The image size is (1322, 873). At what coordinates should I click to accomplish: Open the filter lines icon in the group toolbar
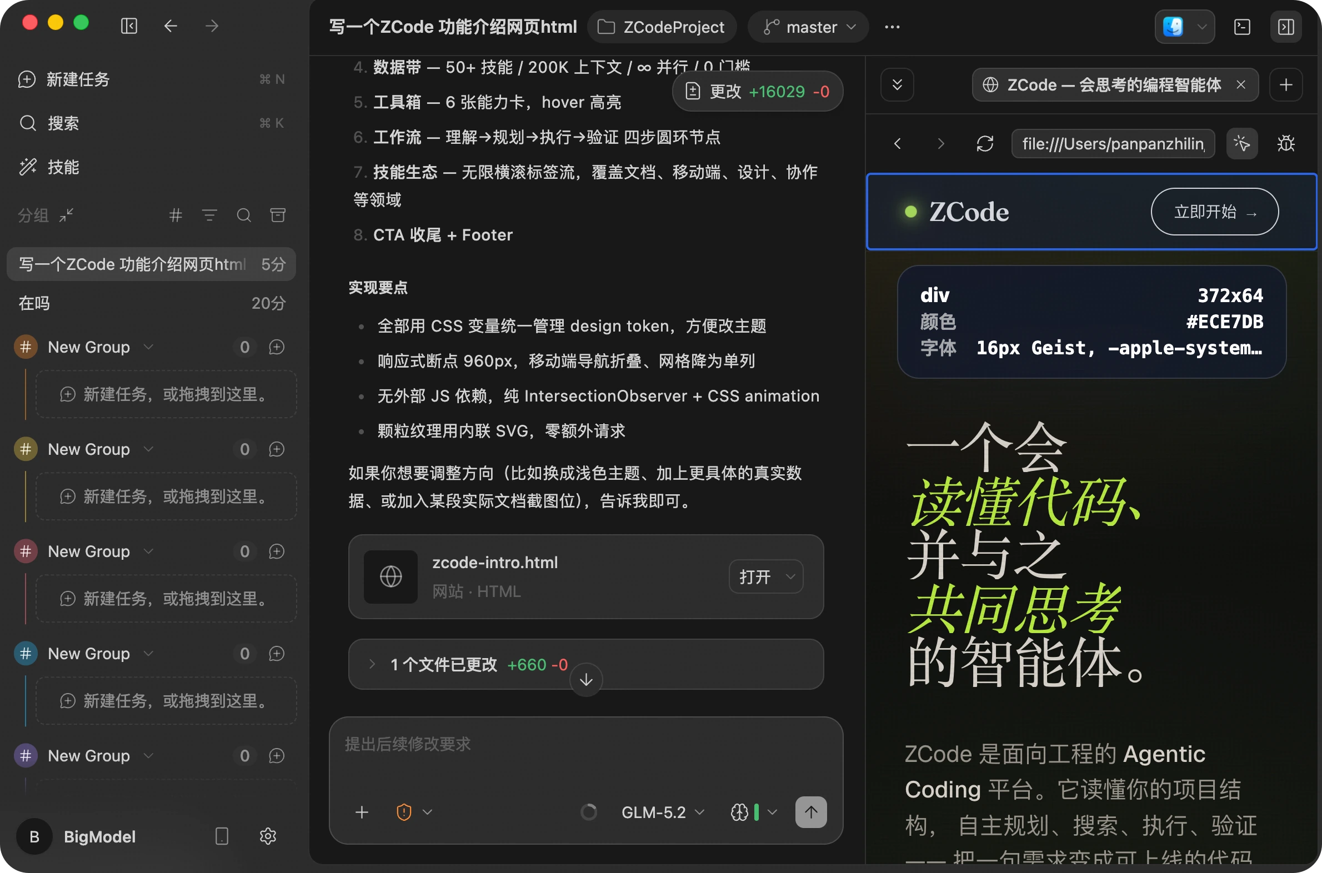pyautogui.click(x=209, y=215)
